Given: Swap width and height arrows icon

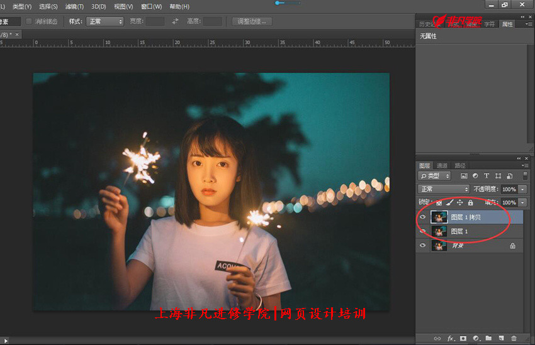Looking at the screenshot, I should 175,21.
